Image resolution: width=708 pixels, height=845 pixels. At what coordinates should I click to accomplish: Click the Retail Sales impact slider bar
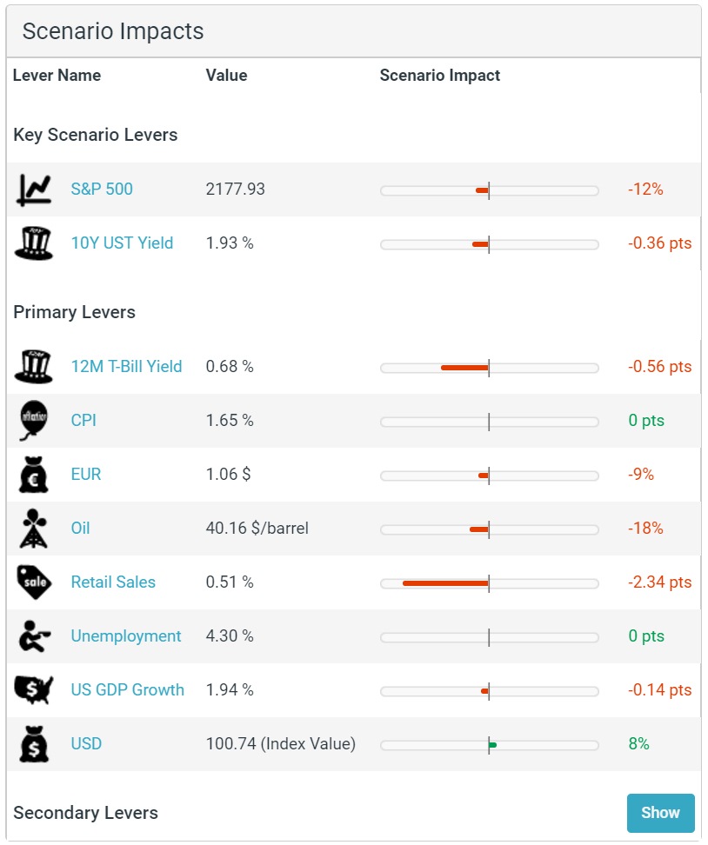tap(489, 583)
